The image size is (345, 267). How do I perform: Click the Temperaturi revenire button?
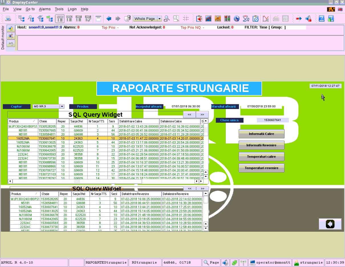261,168
